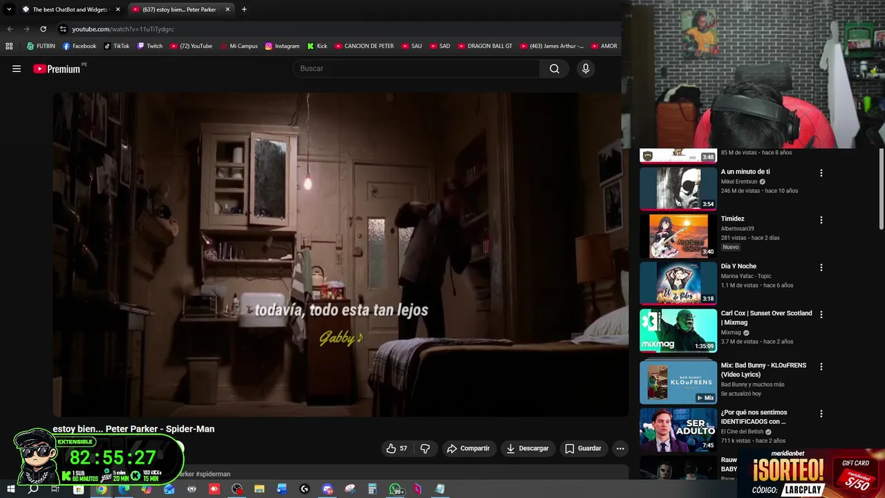Open El Cine del Betish channel link
Viewport: 885px width, 498px height.
pyautogui.click(x=742, y=432)
